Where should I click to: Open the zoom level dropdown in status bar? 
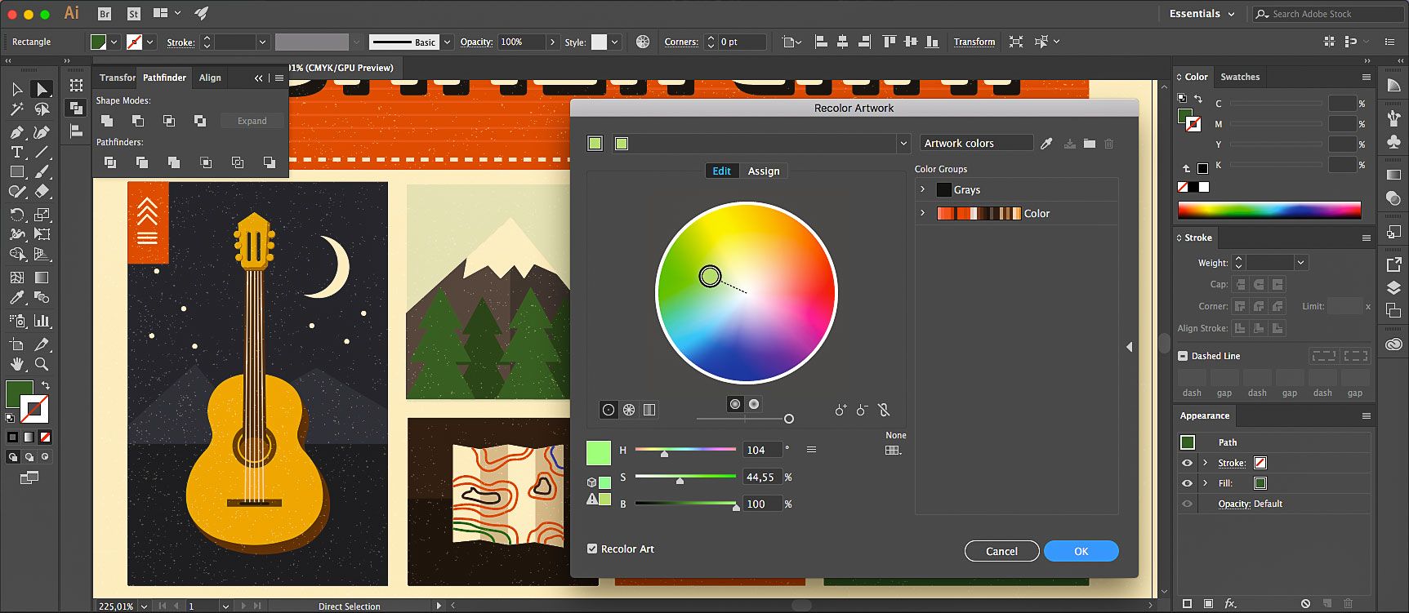coord(145,606)
